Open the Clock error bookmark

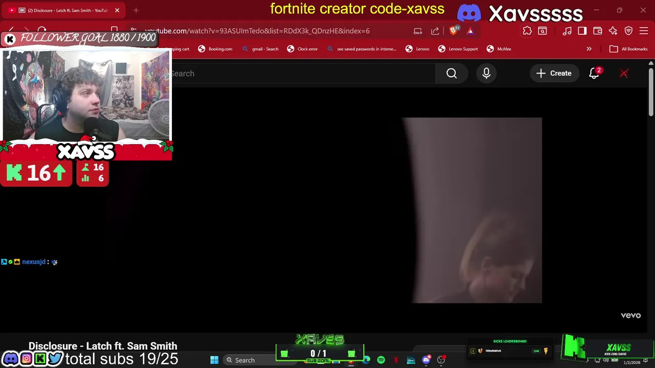pyautogui.click(x=302, y=49)
